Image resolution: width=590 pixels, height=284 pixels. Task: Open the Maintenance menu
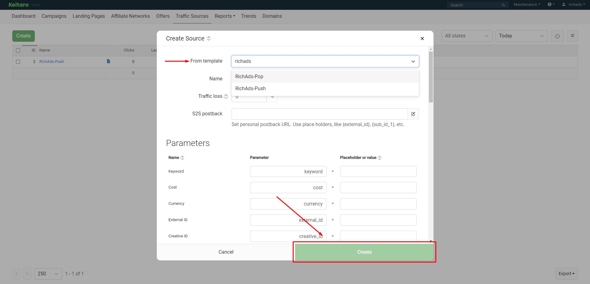coord(527,5)
